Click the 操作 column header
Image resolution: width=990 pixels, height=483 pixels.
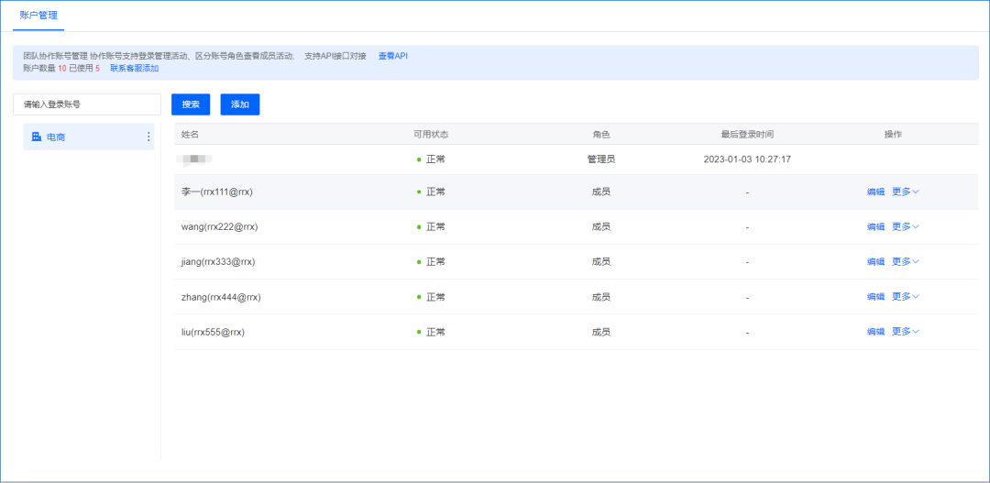[x=893, y=135]
